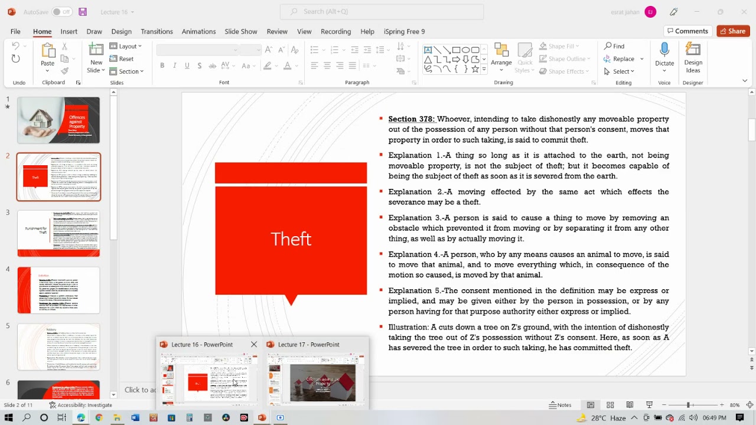756x425 pixels.
Task: Click the Cut scissors icon
Action: click(64, 46)
